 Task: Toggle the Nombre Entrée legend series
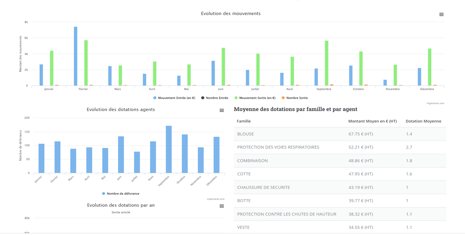click(214, 98)
